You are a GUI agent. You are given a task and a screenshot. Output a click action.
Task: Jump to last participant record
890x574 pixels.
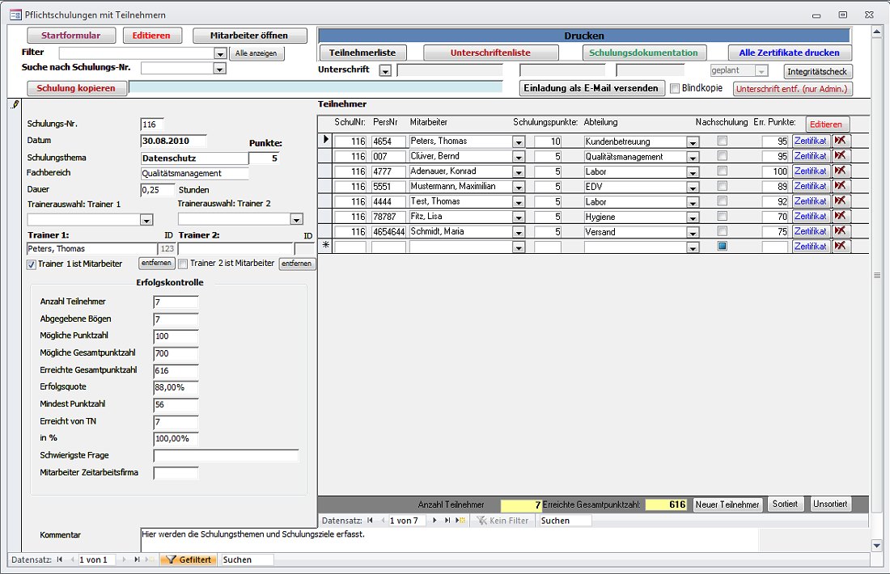point(447,521)
